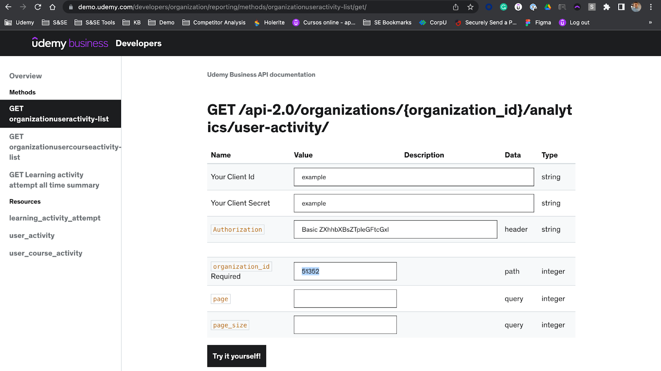Click the browser address bar URL
Screen dimensions: 661x371
[x=222, y=7]
